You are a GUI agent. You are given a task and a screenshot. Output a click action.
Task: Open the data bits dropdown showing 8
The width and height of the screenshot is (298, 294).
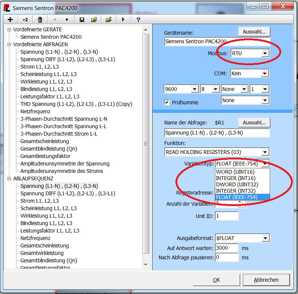pyautogui.click(x=216, y=89)
